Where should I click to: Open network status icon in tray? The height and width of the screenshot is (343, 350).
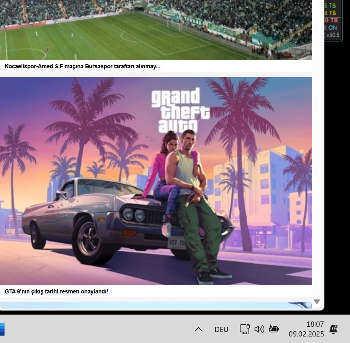tap(245, 329)
